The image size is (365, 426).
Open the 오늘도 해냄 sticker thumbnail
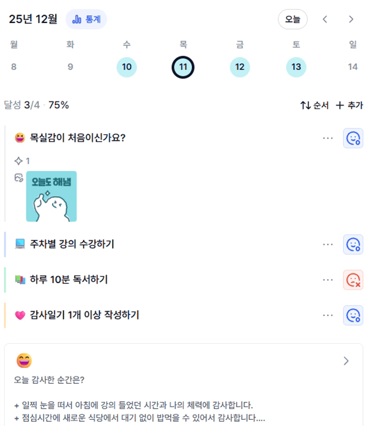pyautogui.click(x=51, y=196)
